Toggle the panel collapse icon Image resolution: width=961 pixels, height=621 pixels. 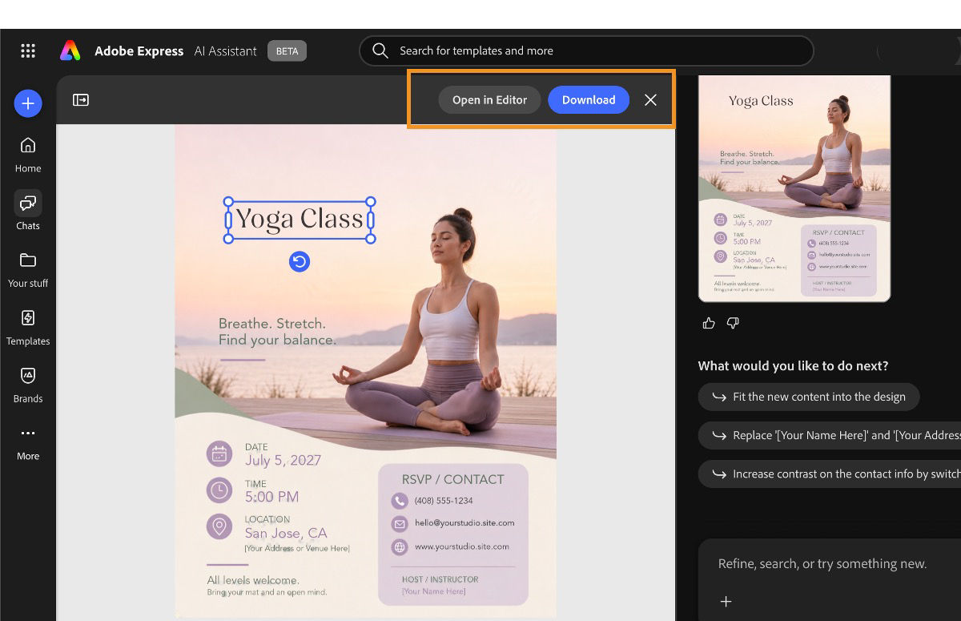click(81, 100)
